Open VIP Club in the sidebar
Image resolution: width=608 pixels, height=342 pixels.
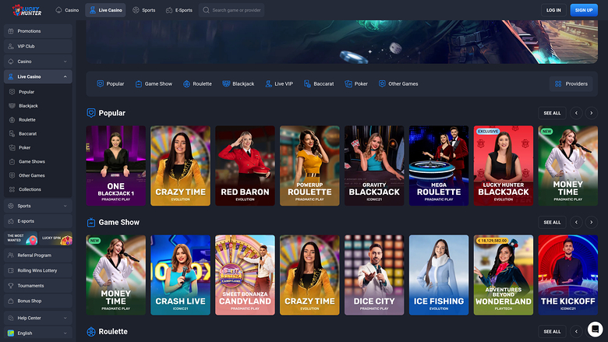click(x=38, y=46)
